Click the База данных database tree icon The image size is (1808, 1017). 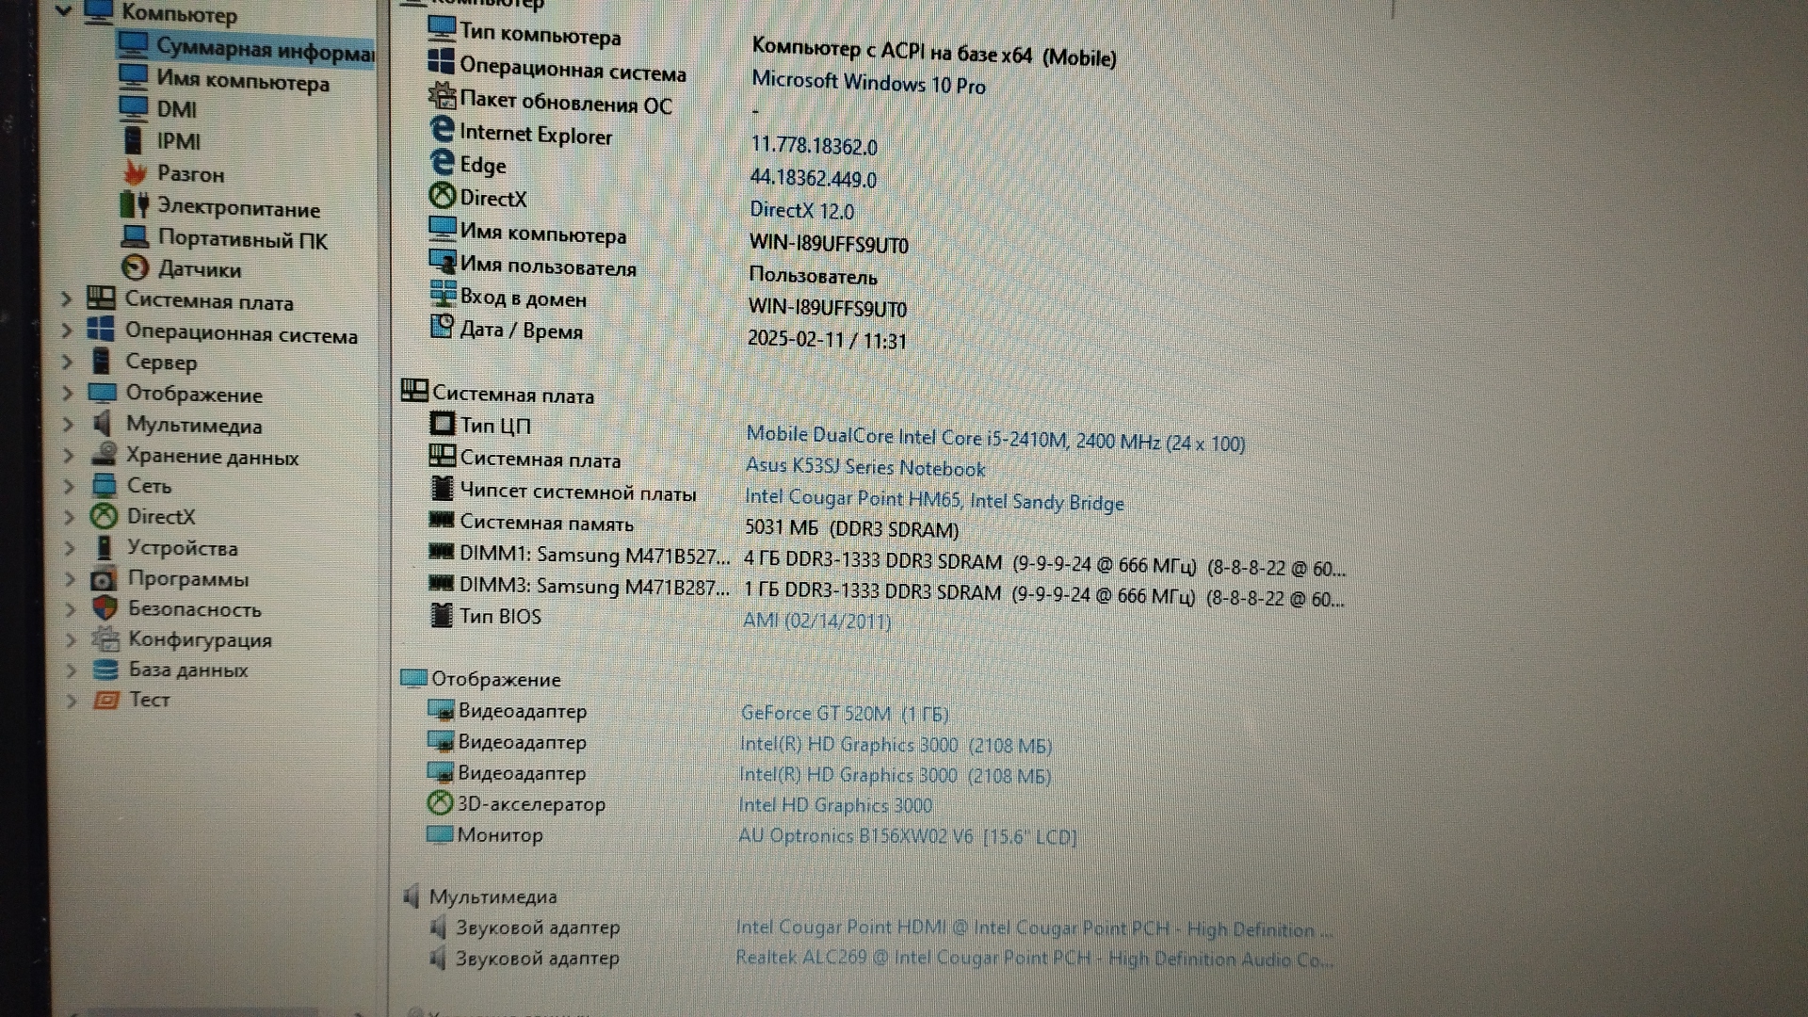(106, 669)
